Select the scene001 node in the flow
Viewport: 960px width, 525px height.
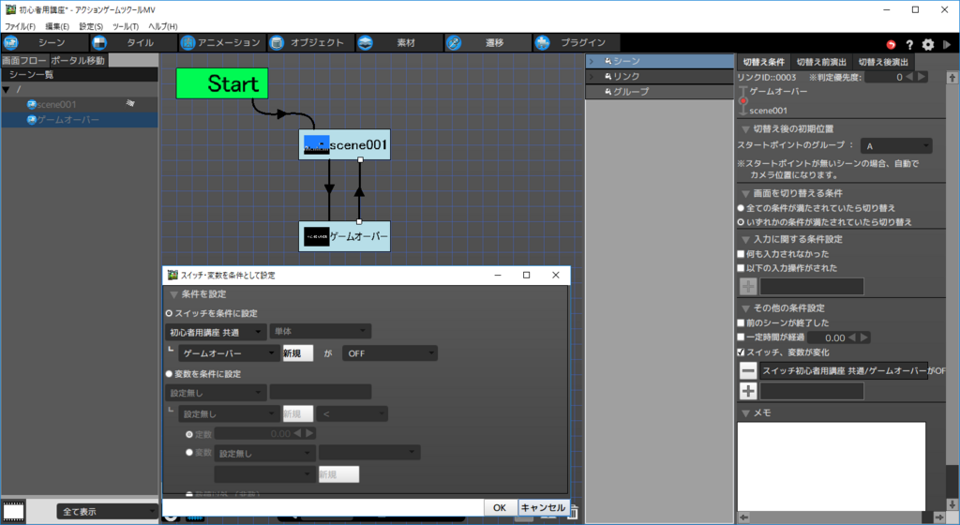tap(344, 145)
